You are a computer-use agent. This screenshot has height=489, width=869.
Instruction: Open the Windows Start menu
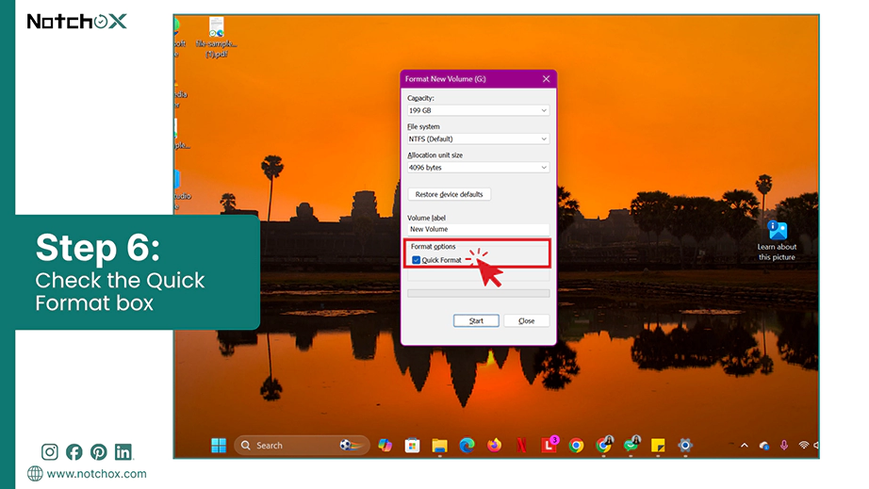tap(219, 446)
